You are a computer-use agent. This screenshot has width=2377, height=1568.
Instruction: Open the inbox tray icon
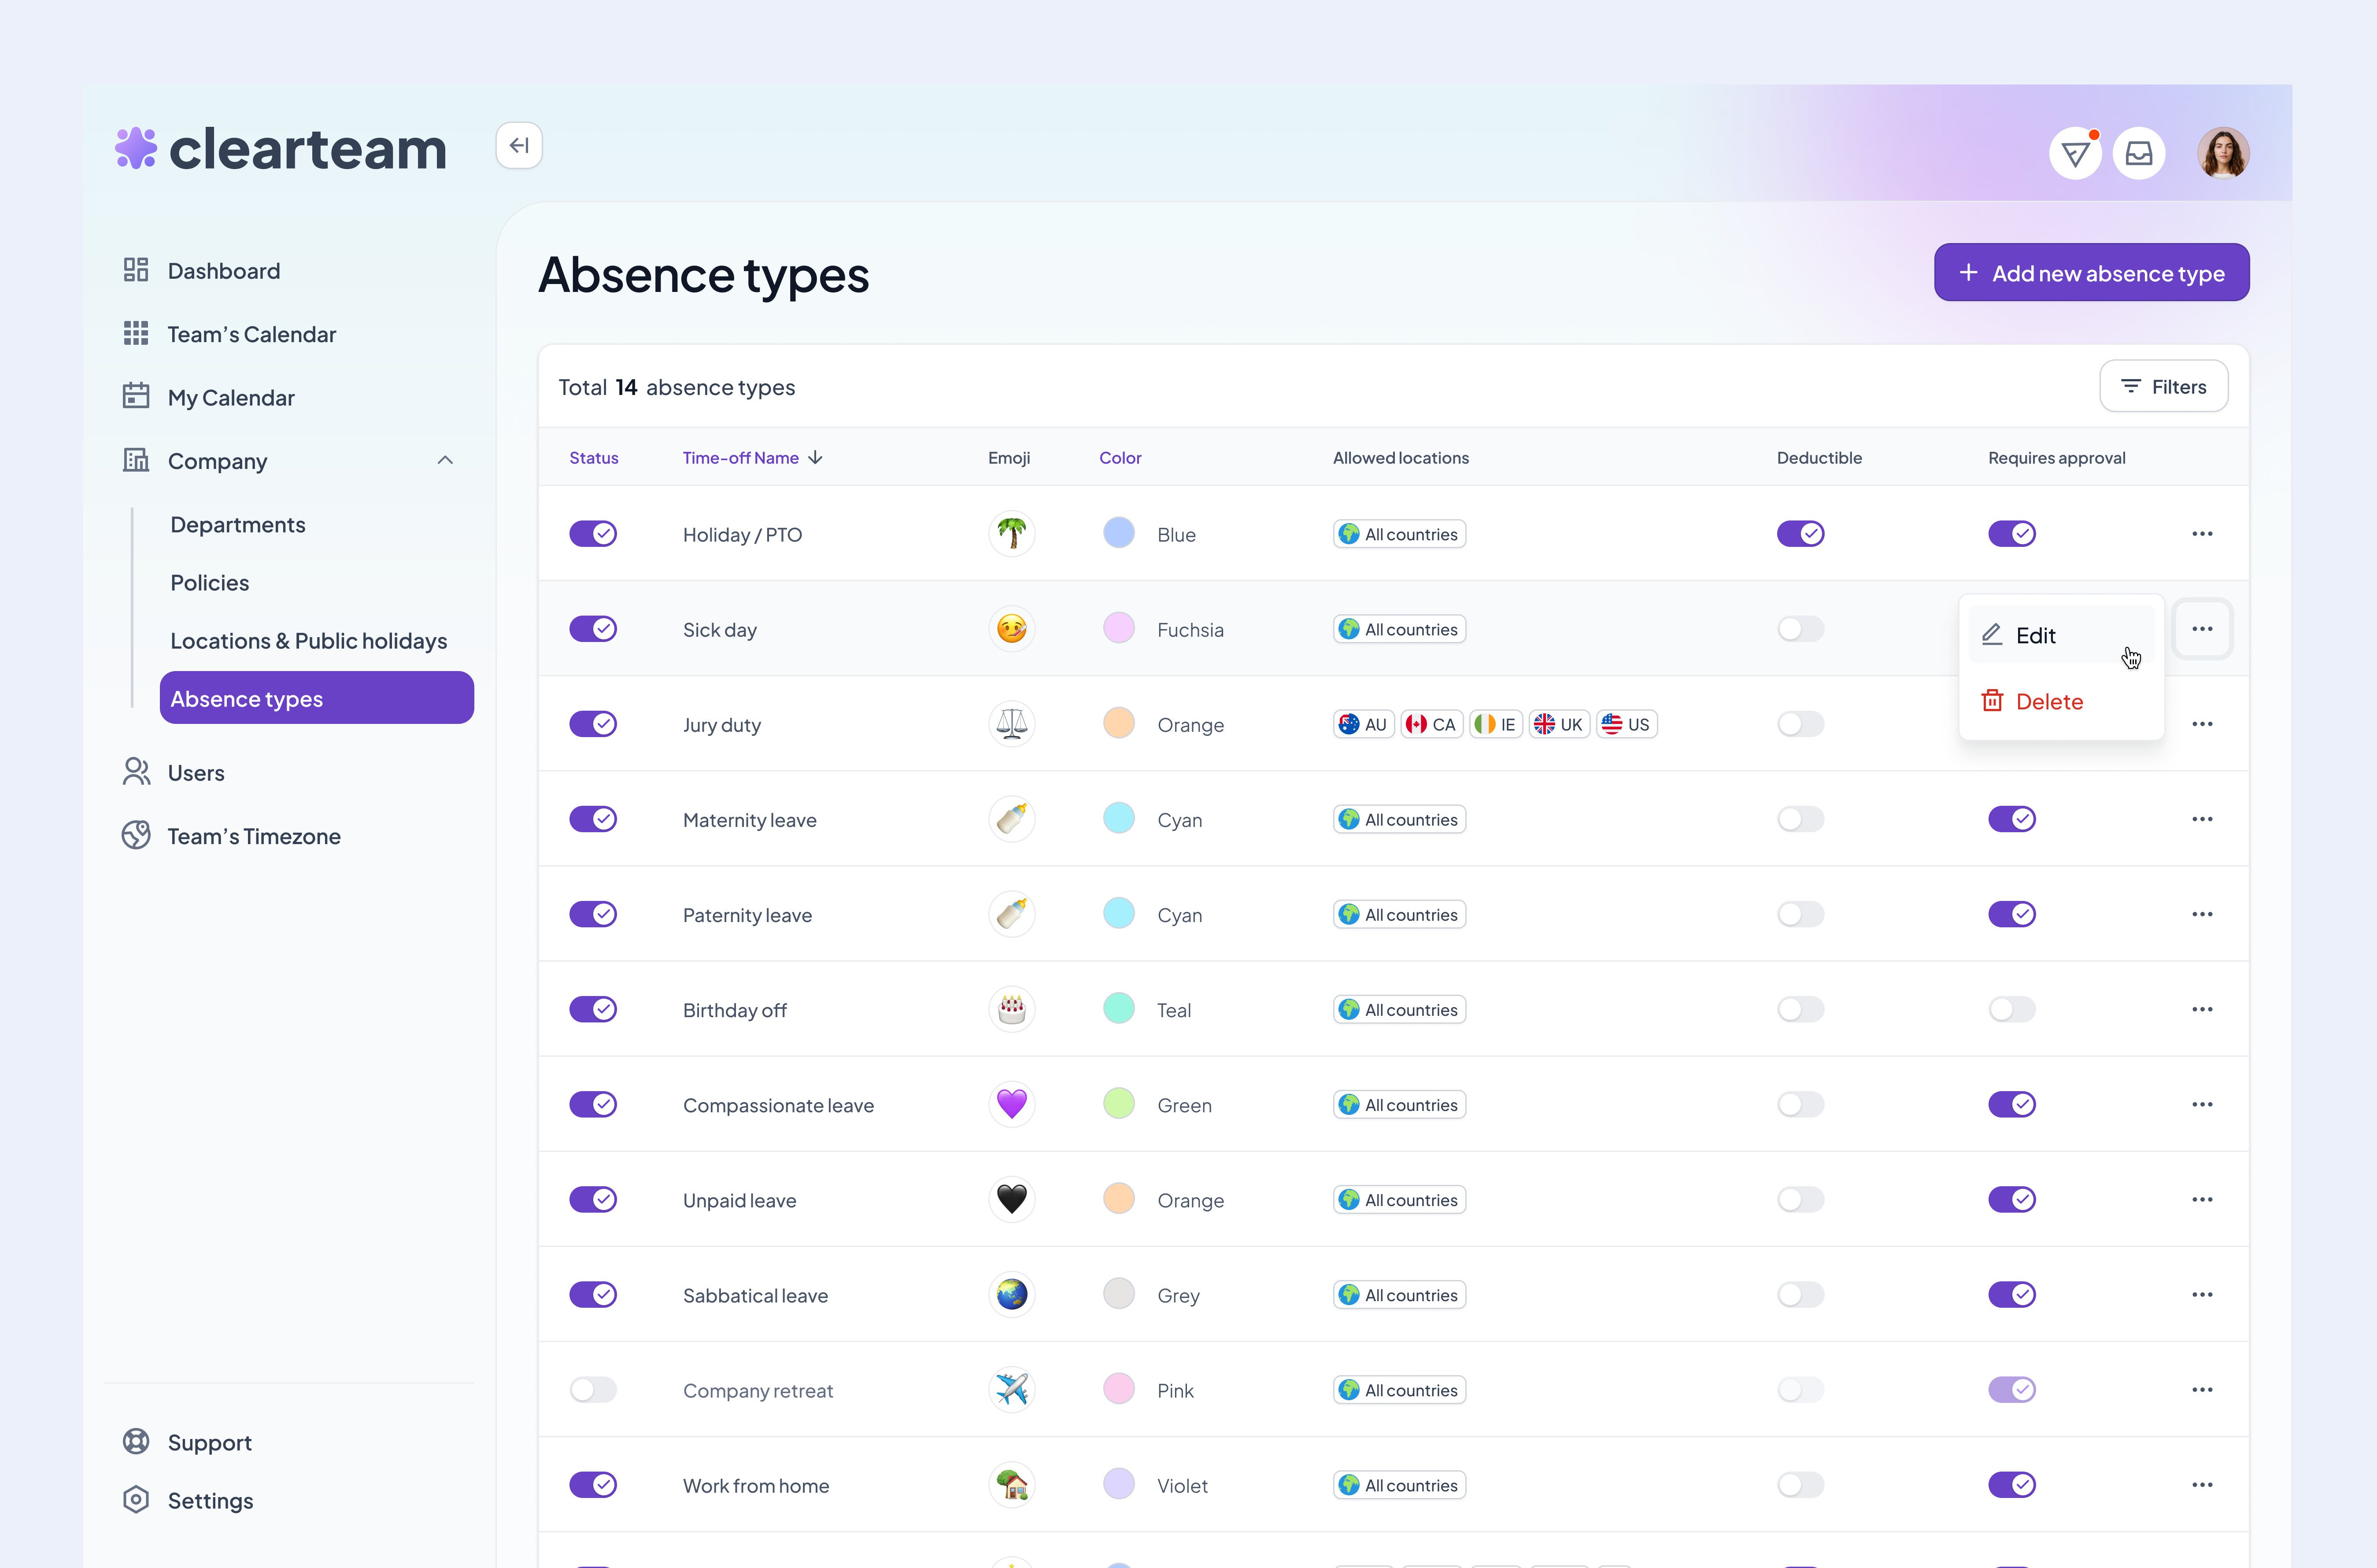click(x=2139, y=153)
